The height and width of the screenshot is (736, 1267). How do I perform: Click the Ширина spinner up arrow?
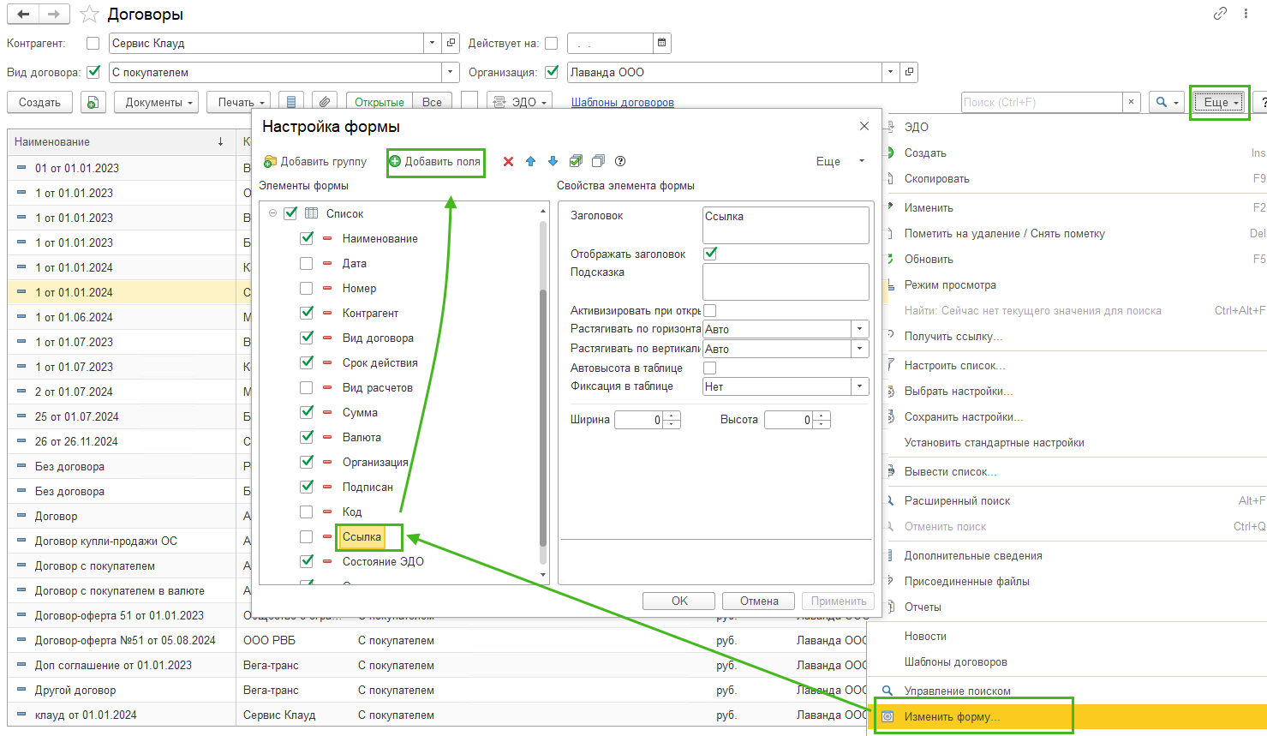coord(672,416)
